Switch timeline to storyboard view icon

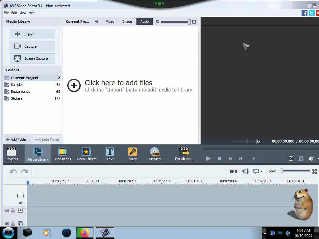pos(234,171)
